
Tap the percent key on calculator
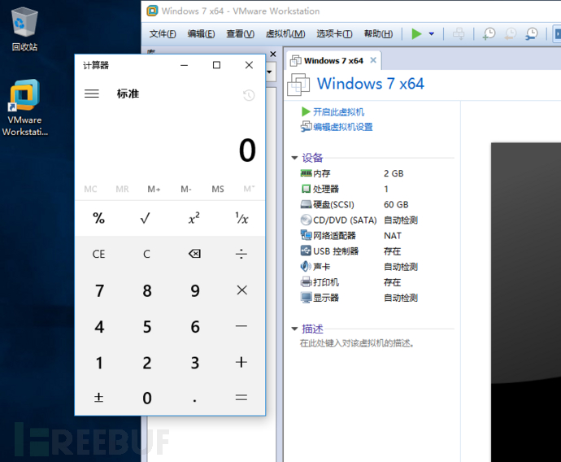(x=98, y=218)
